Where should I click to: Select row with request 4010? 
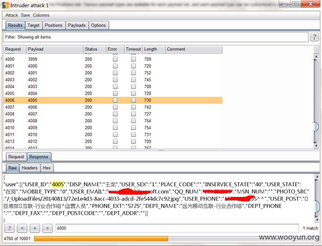pyautogui.click(x=113, y=128)
